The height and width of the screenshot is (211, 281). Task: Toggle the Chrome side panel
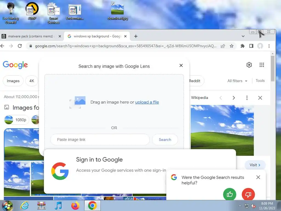tap(251, 46)
